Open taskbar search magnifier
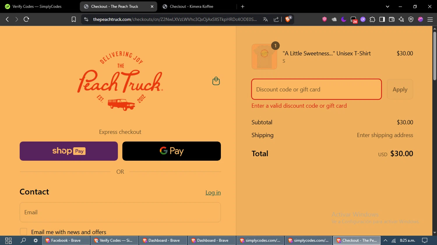Image resolution: width=437 pixels, height=245 pixels. [23, 240]
